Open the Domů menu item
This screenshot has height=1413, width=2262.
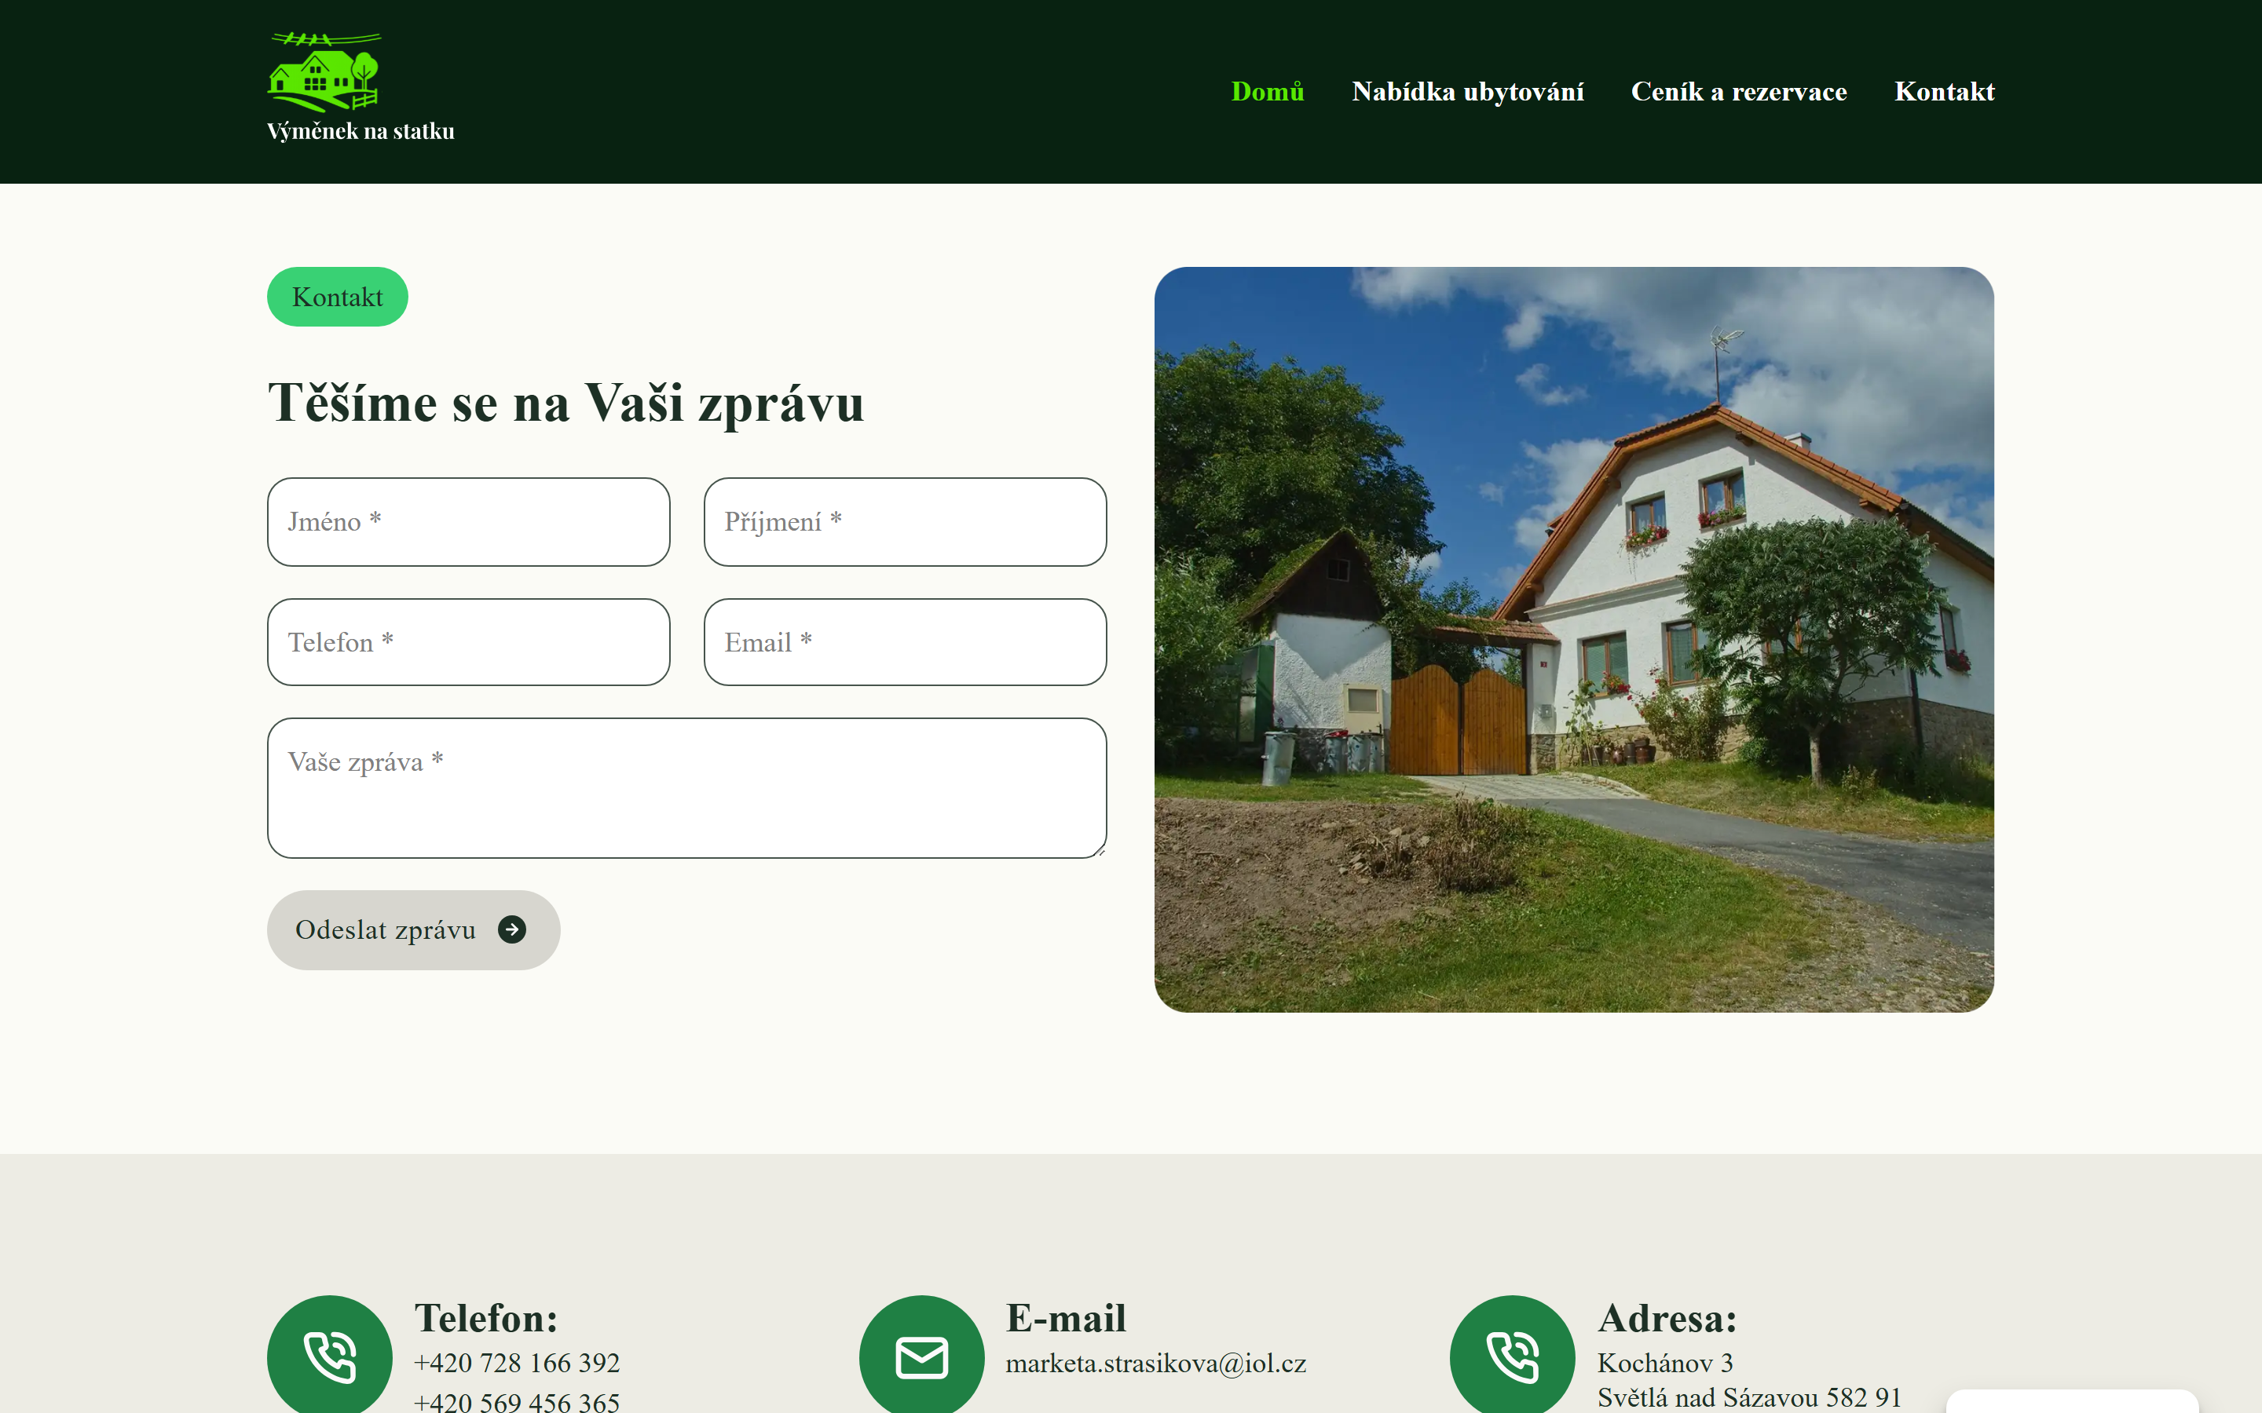tap(1268, 92)
